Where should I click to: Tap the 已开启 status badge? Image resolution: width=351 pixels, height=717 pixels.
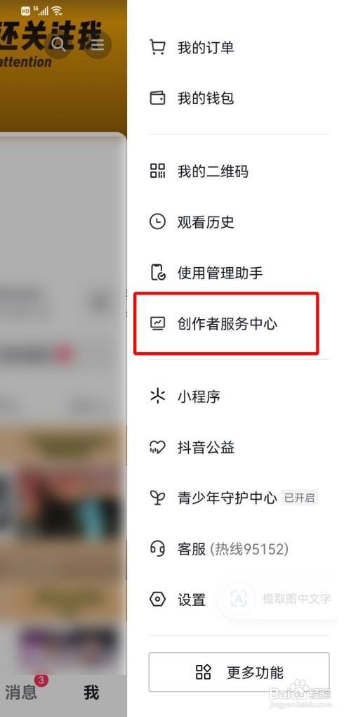click(300, 498)
